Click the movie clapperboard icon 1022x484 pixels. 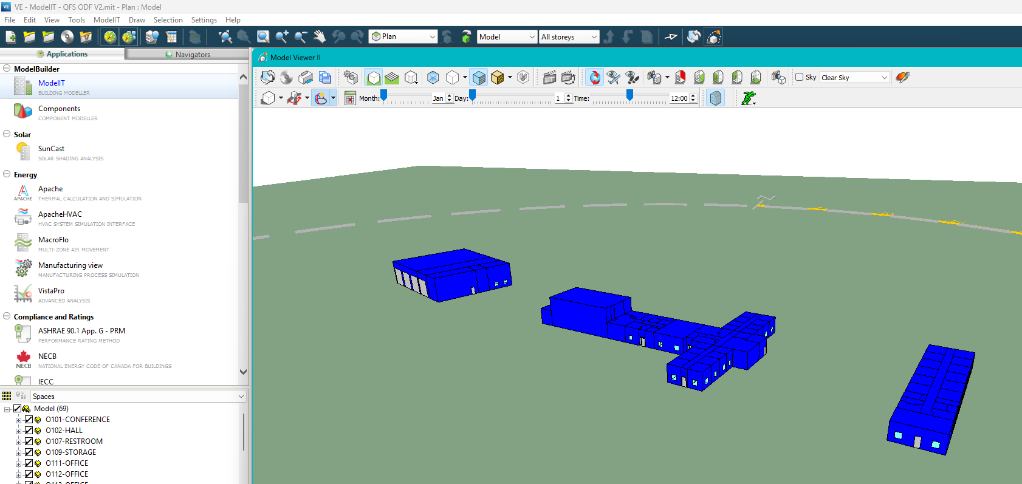(x=549, y=77)
